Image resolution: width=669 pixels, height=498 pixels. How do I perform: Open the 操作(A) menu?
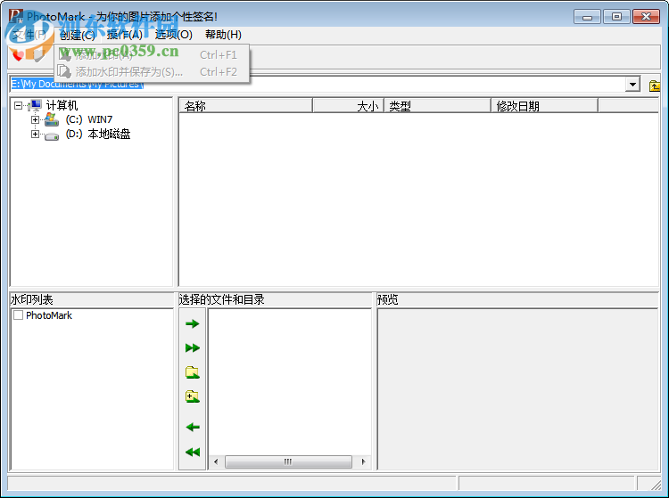(125, 35)
